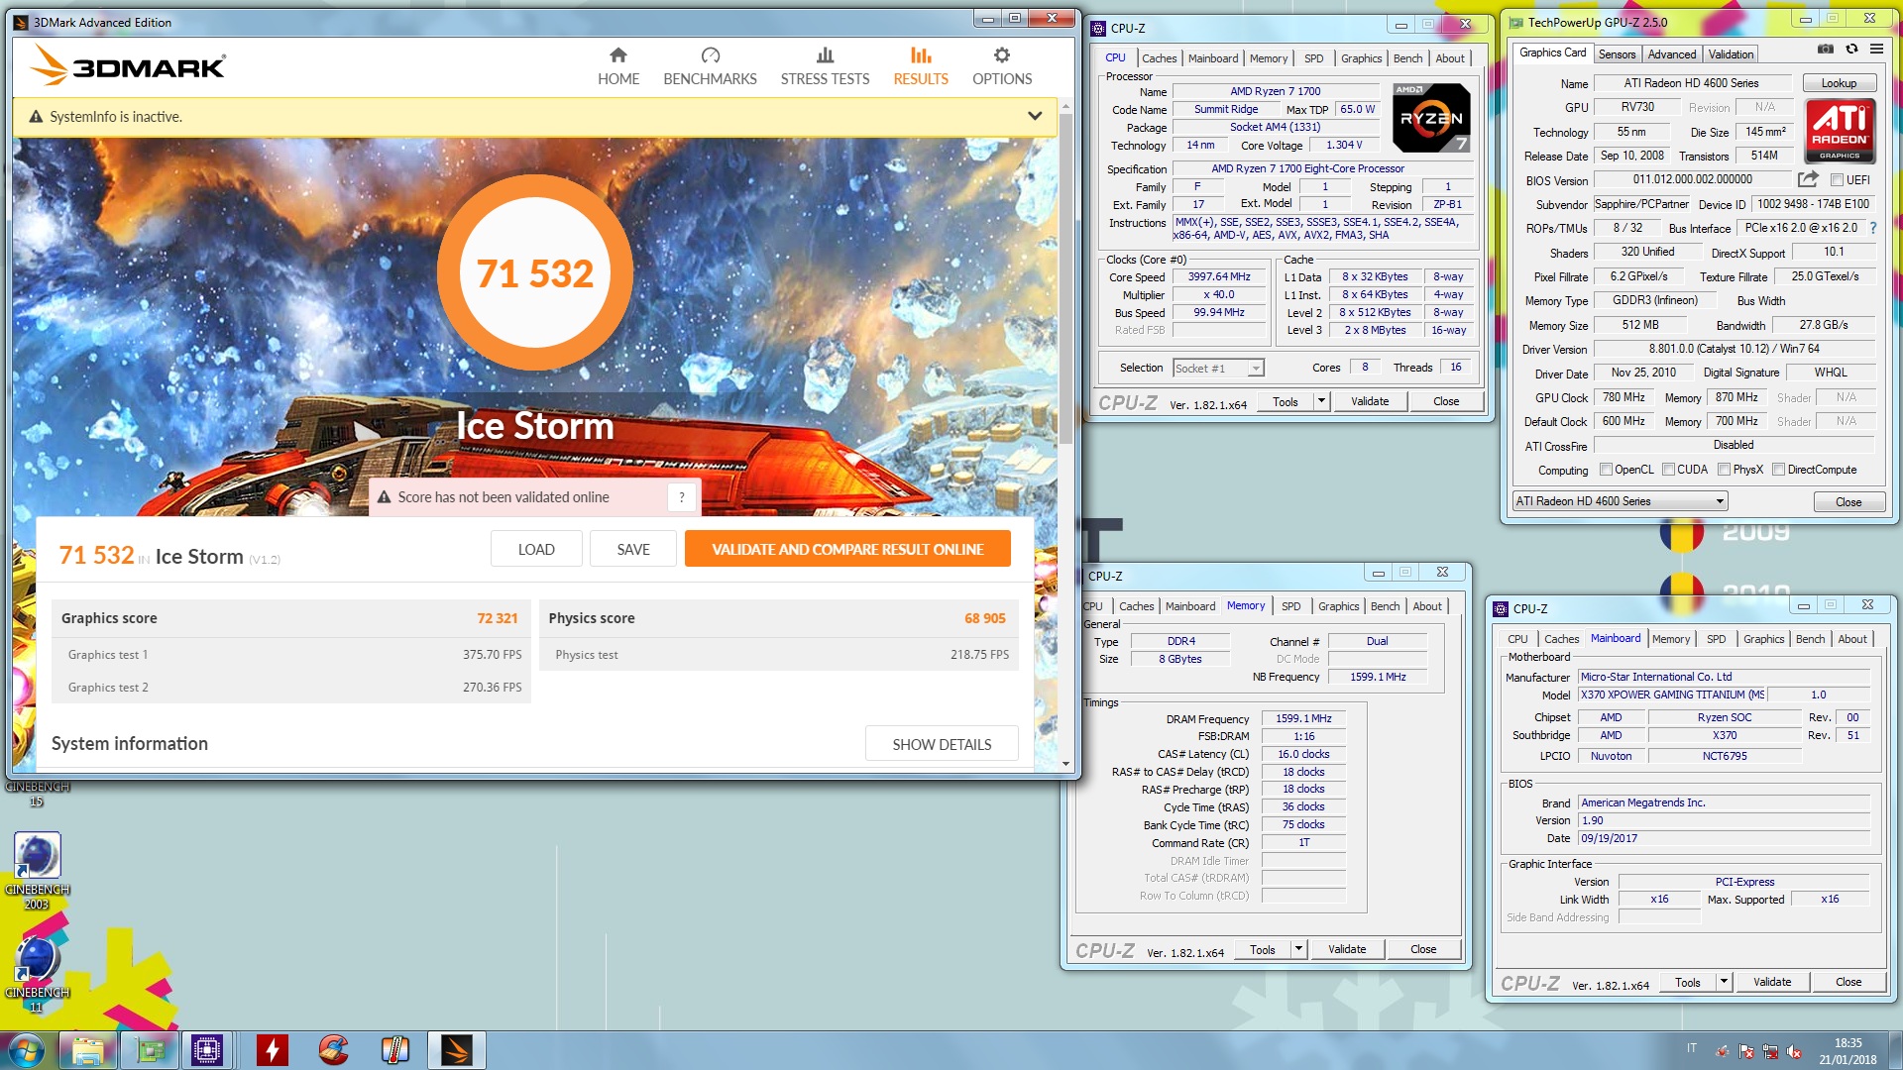
Task: Click the Core Speed field 3997.64 MHz
Action: [1219, 277]
